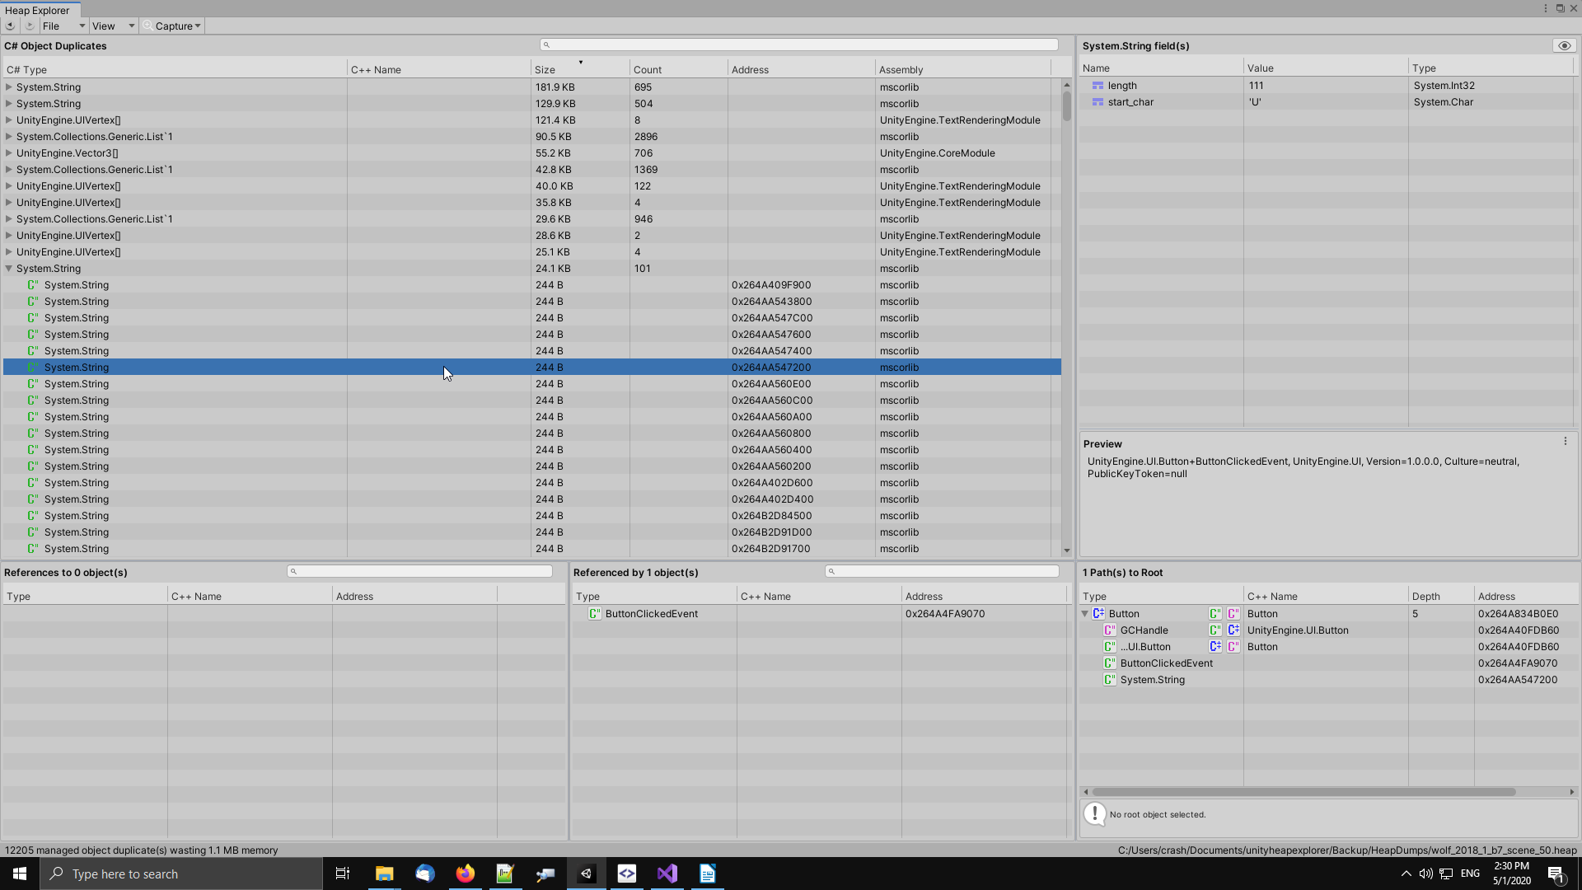Open the File menu dropdown
The image size is (1582, 890).
pyautogui.click(x=63, y=26)
